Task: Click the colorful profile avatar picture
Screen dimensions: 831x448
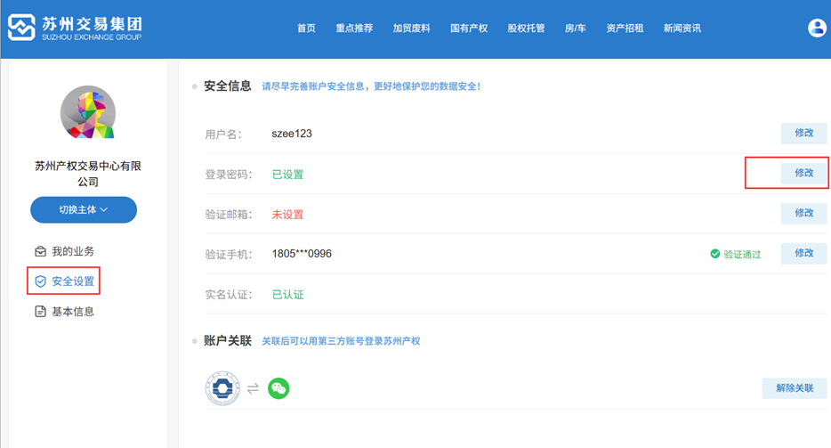Action: 87,113
